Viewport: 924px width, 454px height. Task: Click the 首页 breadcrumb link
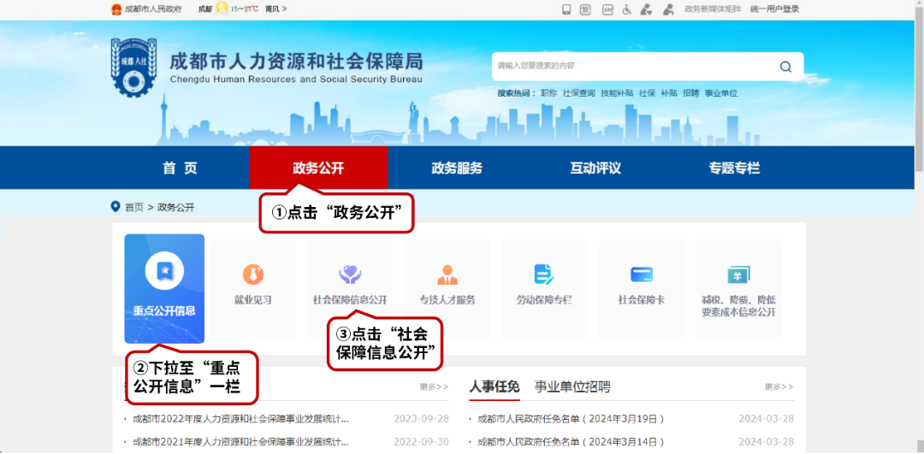tap(133, 207)
